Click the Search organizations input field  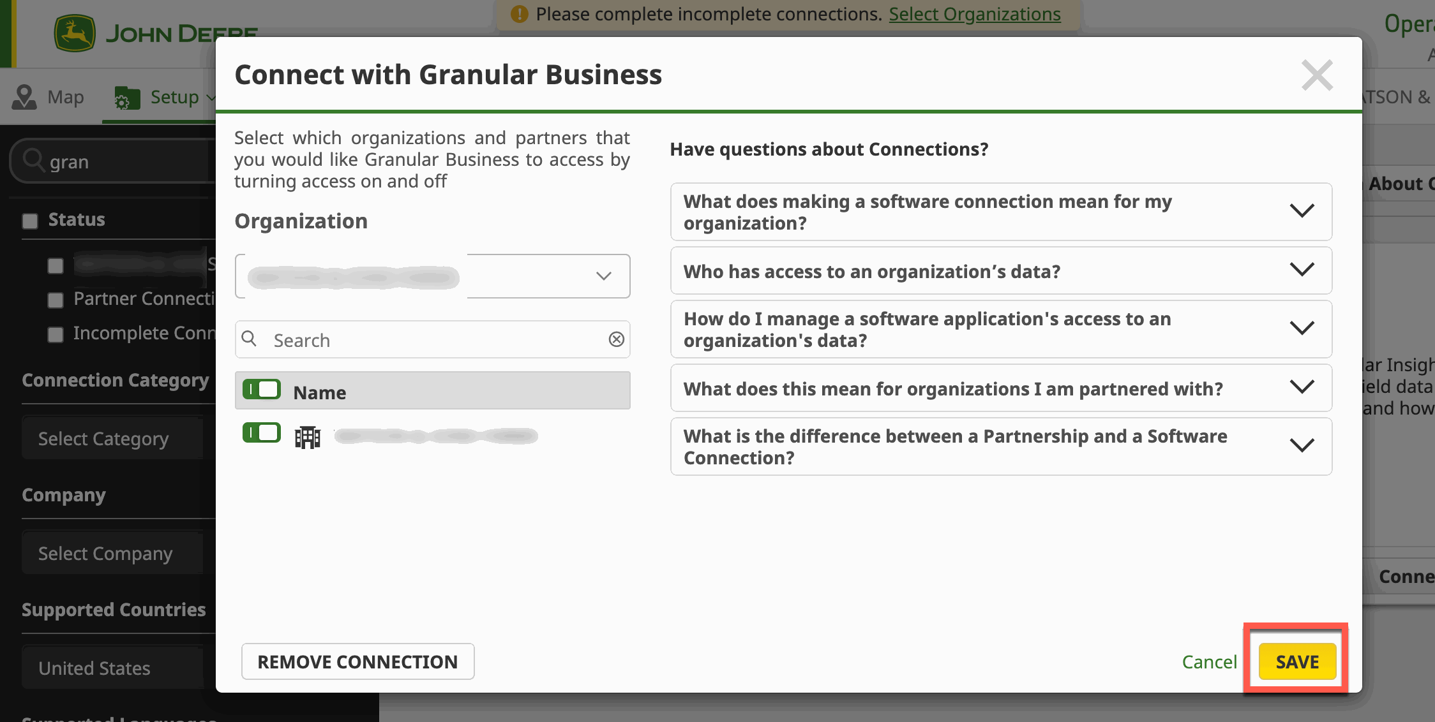[x=433, y=340]
